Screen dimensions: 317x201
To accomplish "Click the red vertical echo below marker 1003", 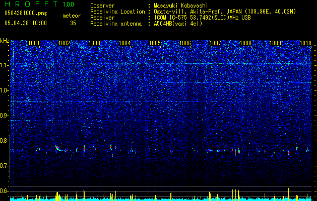I will point(84,149).
